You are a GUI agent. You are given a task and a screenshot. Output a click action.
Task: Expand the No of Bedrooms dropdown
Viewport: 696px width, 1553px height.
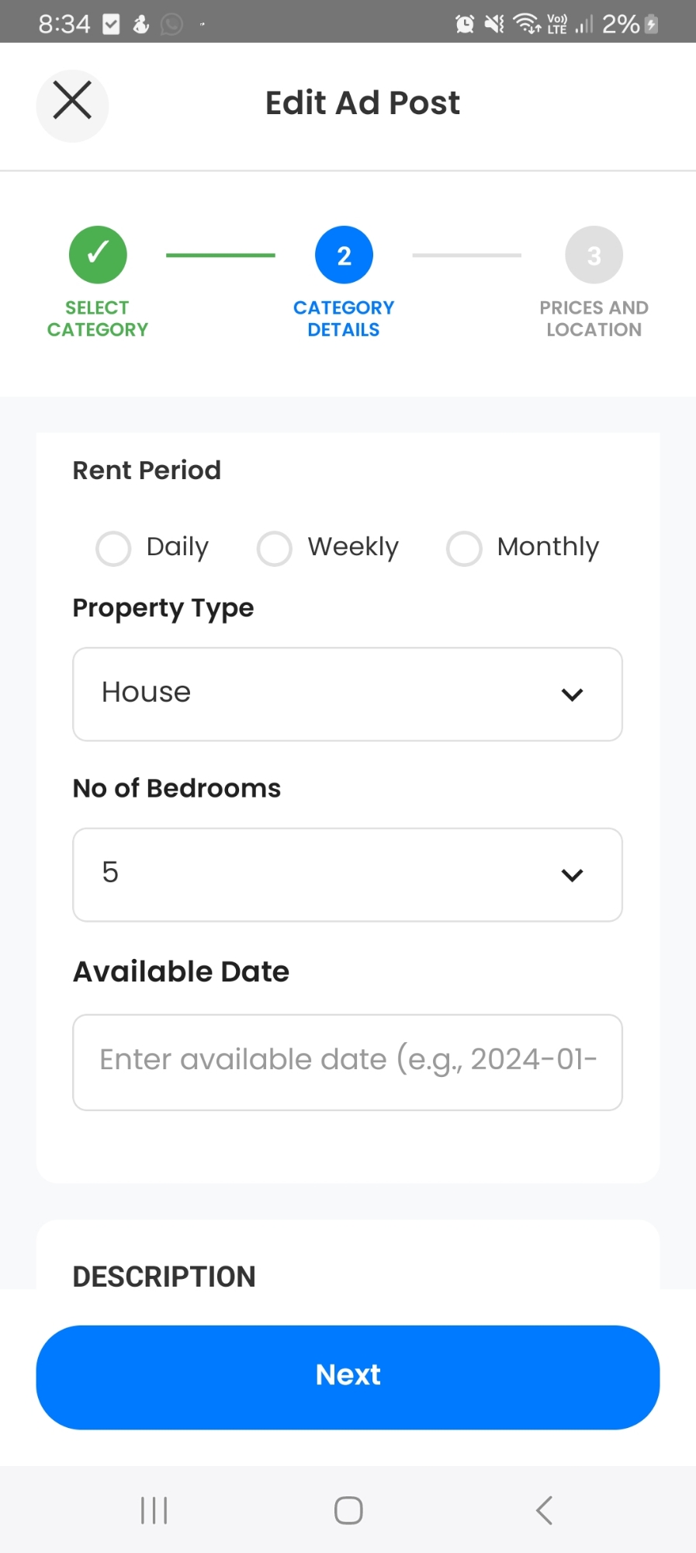point(347,874)
